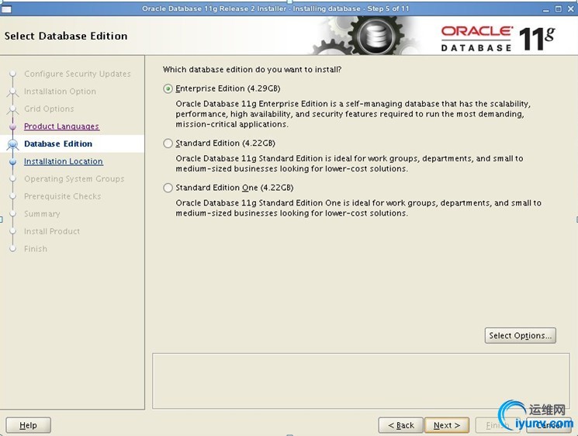
Task: Pick Standard Edition One radio button
Action: 168,188
